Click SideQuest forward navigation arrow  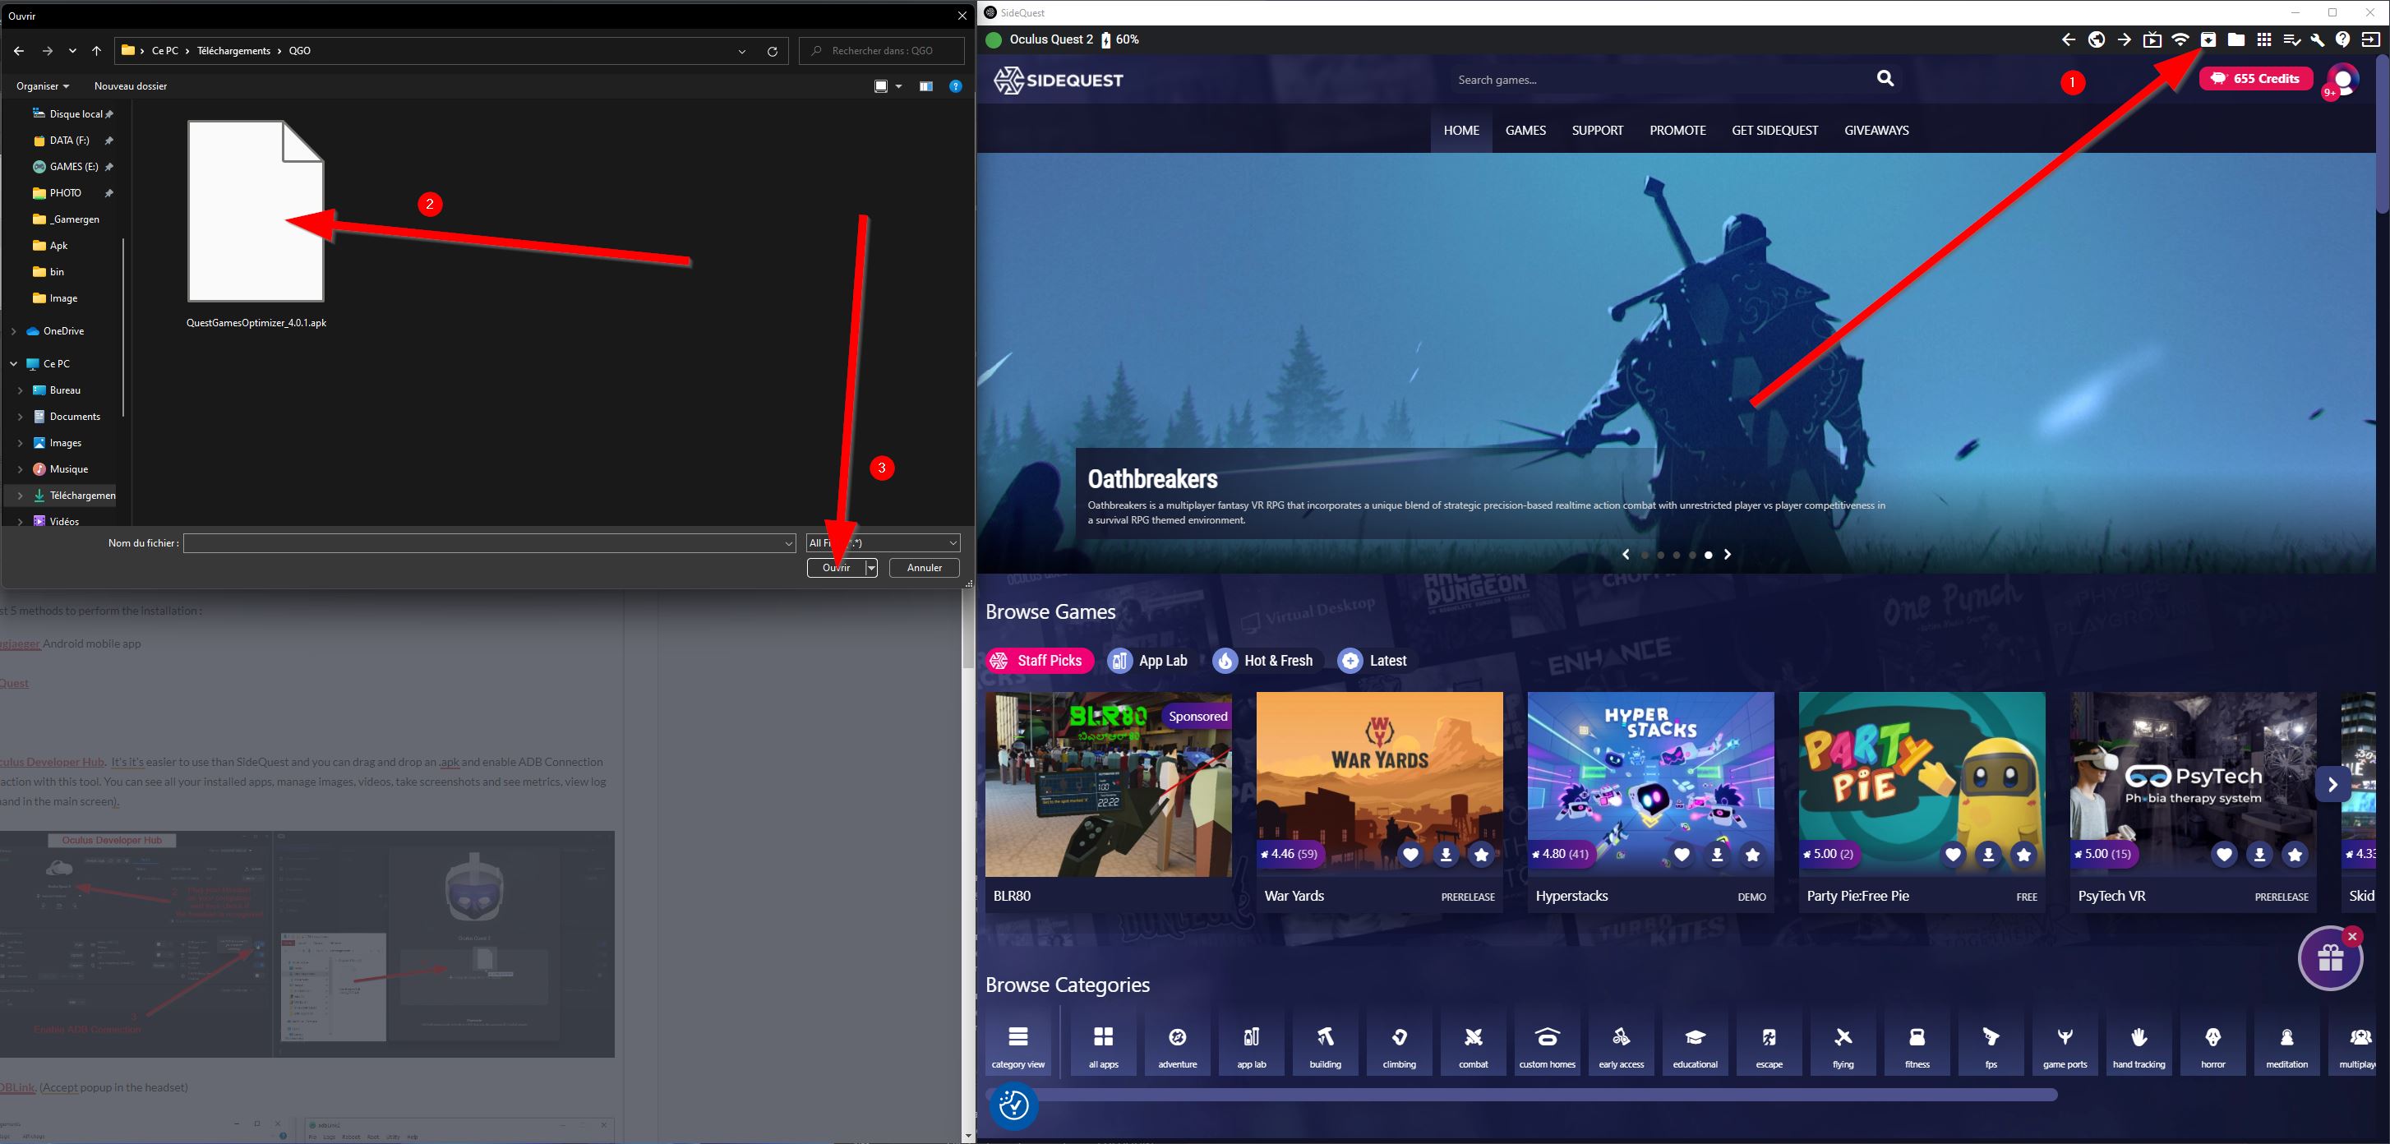tap(2124, 40)
